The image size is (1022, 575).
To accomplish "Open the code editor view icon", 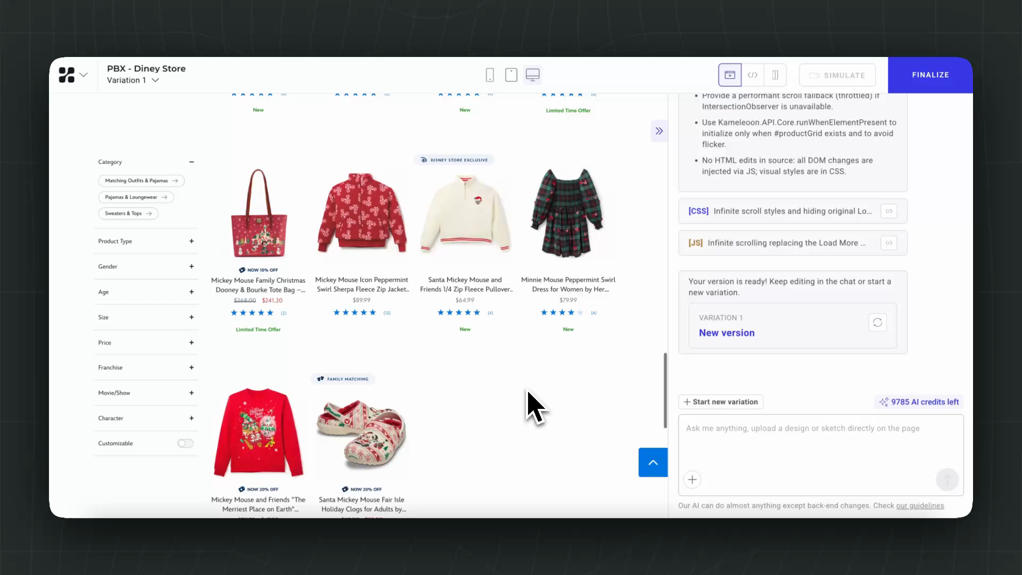I will point(752,75).
